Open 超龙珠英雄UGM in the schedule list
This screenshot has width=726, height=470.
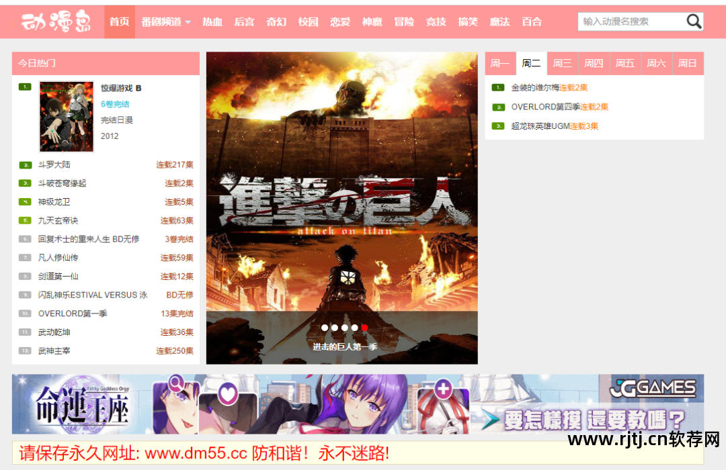tap(540, 126)
